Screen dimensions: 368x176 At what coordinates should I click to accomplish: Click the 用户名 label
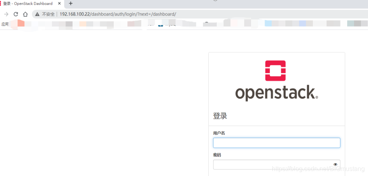[219, 133]
